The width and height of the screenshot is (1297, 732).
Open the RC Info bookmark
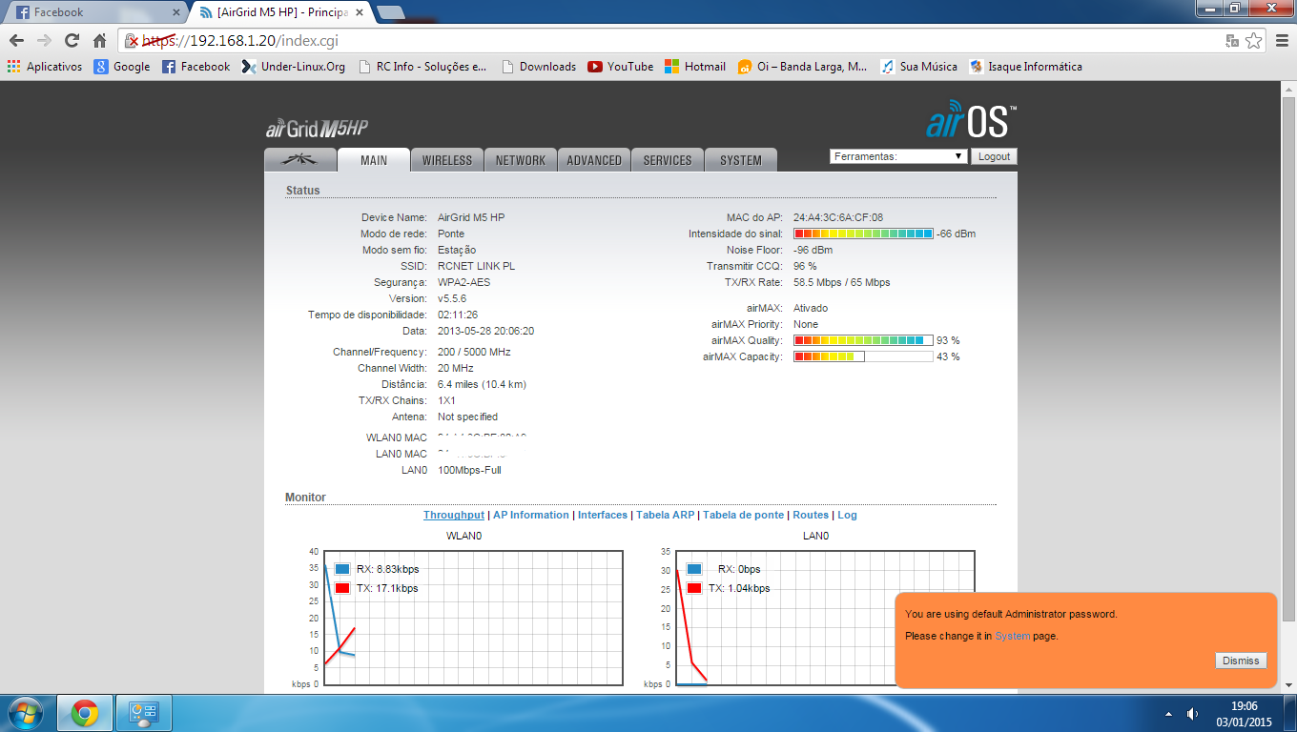click(x=422, y=67)
